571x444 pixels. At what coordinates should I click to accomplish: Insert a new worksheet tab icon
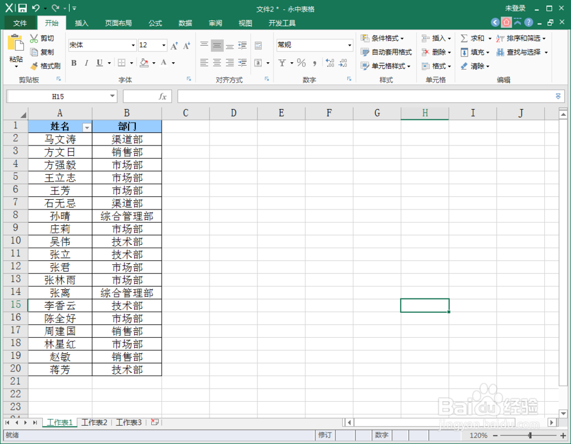tap(155, 422)
